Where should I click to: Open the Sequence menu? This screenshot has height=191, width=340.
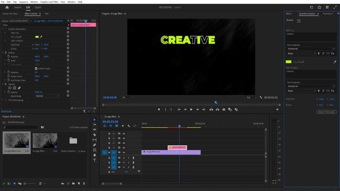23,2
